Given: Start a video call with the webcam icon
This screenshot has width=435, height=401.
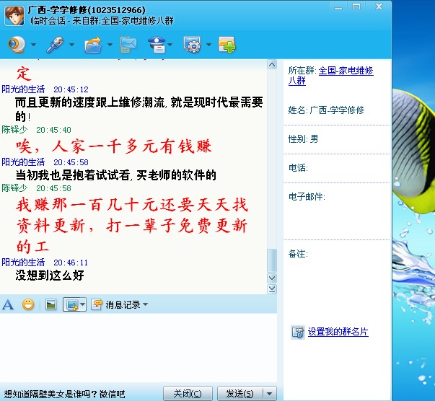Looking at the screenshot, I should (x=17, y=45).
